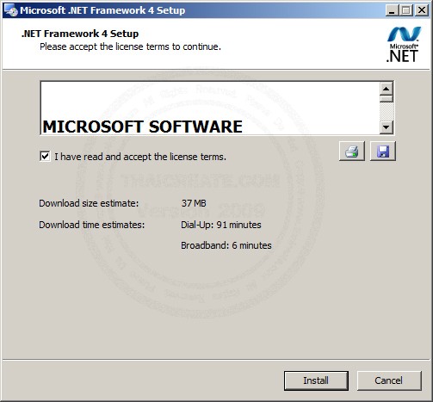Uncheck the accept license terms checkbox
Image resolution: width=433 pixels, height=402 pixels.
[45, 157]
